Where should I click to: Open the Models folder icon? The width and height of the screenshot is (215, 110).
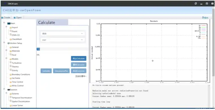[x=10, y=59]
